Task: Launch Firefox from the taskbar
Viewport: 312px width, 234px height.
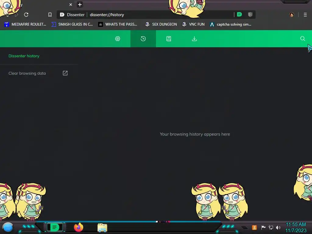Action: click(78, 227)
